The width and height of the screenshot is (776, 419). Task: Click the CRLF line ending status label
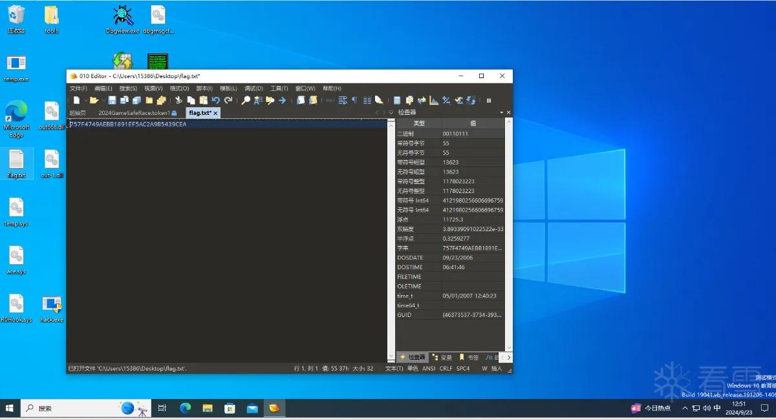pyautogui.click(x=446, y=369)
